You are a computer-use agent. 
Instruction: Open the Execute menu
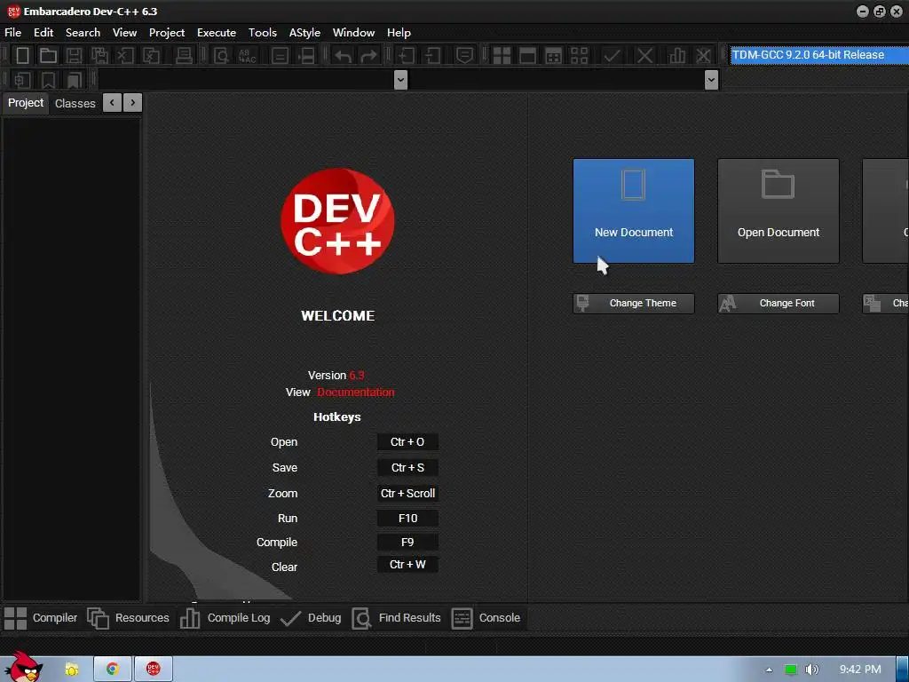[x=217, y=33]
